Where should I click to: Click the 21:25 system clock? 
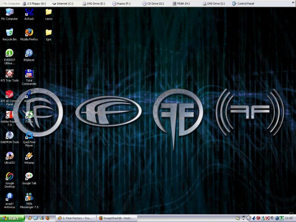coord(289,218)
